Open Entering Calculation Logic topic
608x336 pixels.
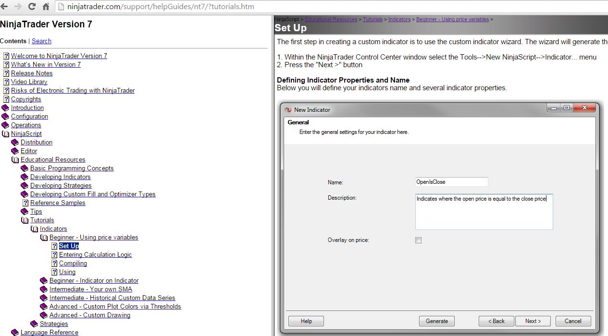[95, 254]
